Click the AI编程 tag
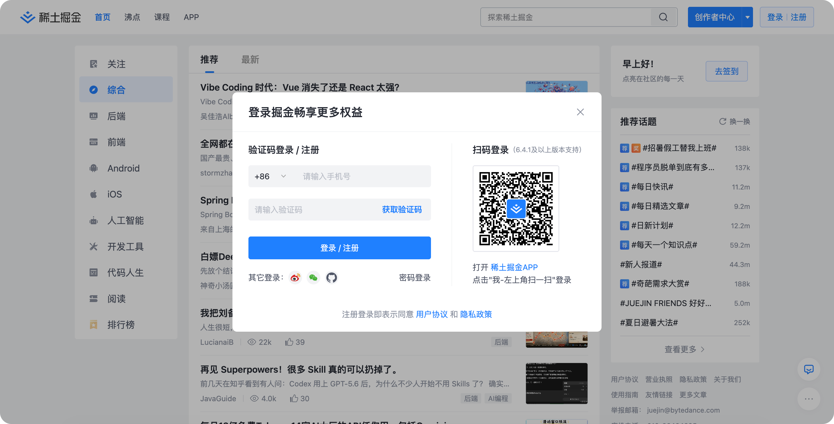Screen dimensions: 834x424 pyautogui.click(x=498, y=398)
